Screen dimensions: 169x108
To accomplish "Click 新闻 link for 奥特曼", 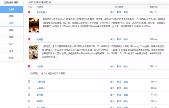I will (119, 95).
